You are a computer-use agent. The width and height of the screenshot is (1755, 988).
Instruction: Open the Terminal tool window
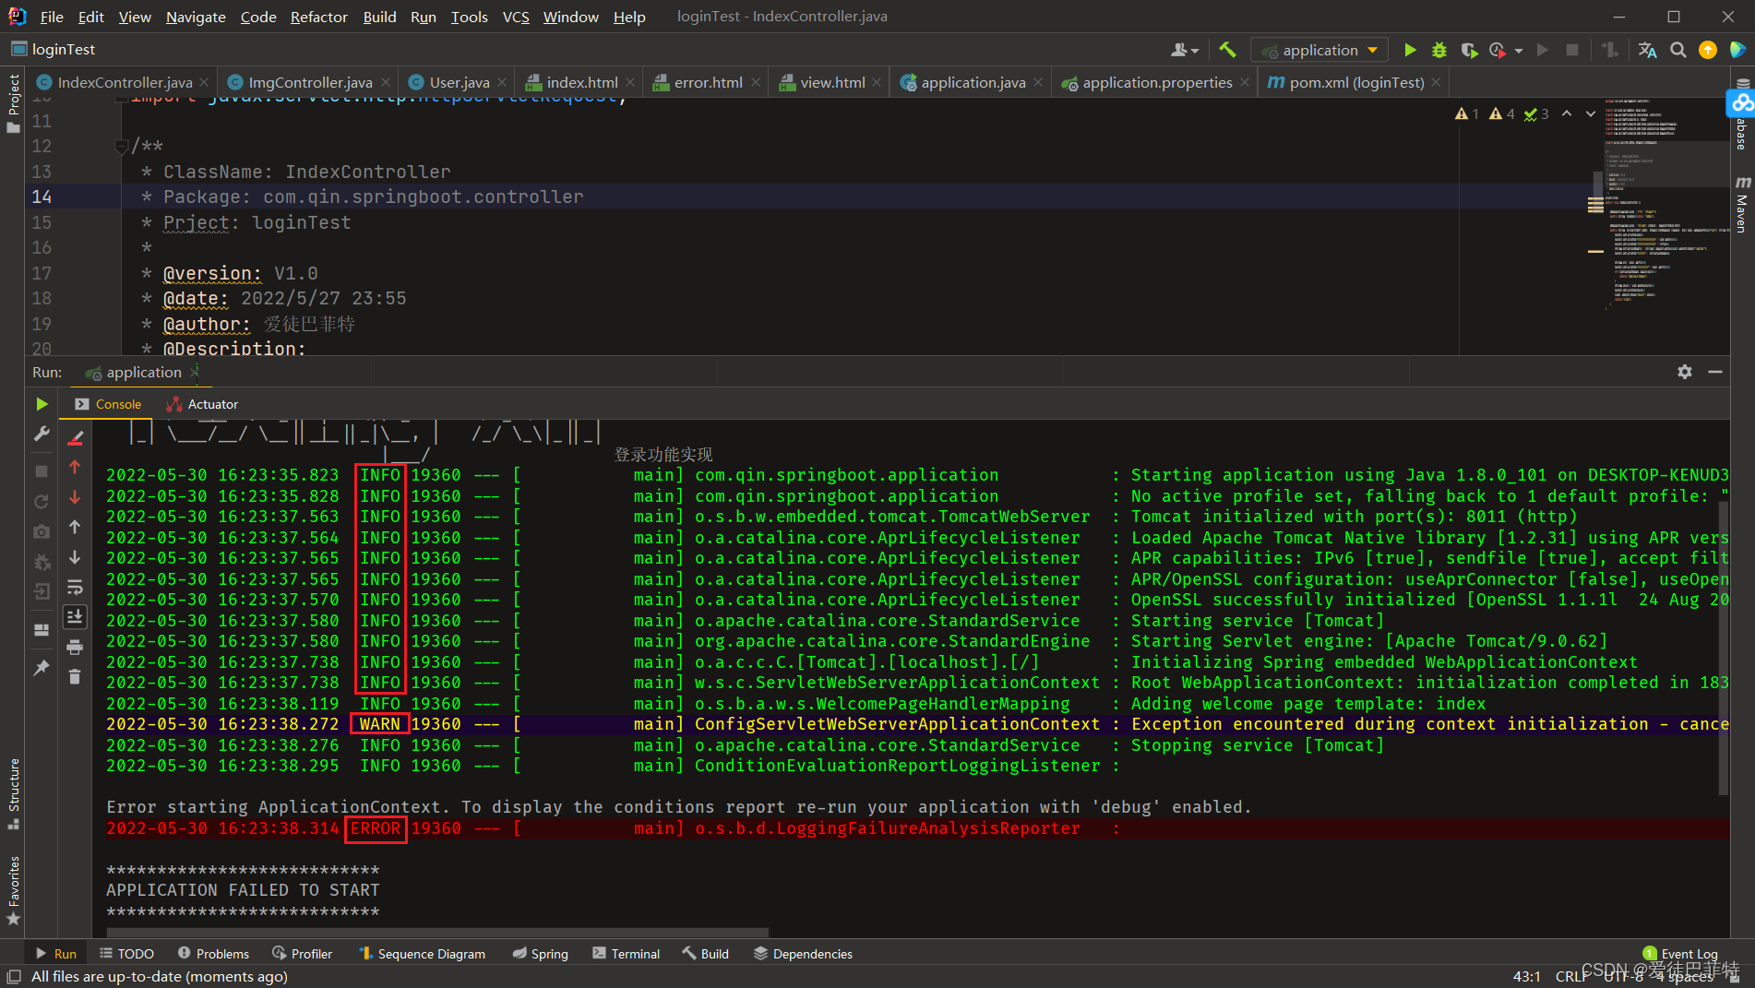pos(627,954)
